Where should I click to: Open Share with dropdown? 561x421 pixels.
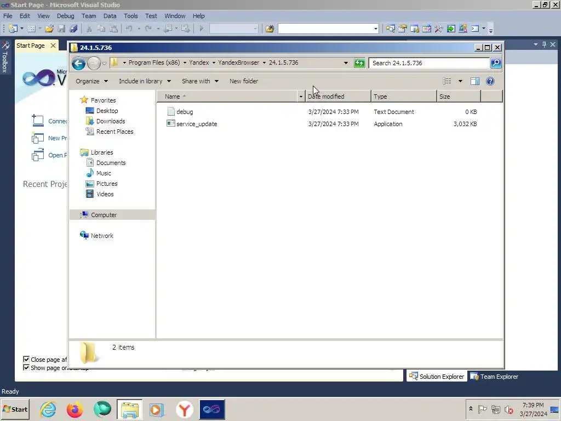[200, 81]
